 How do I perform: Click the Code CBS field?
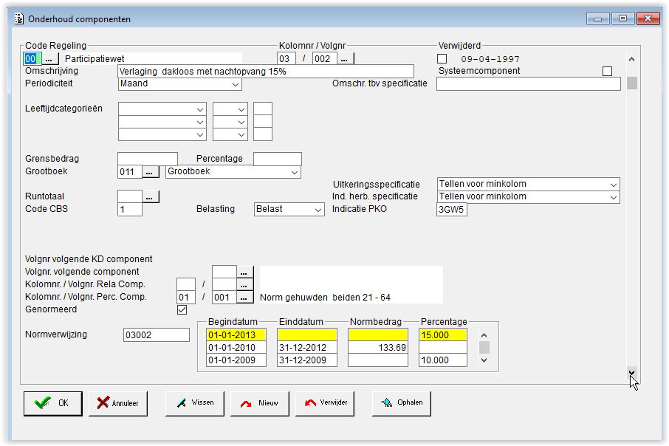130,210
